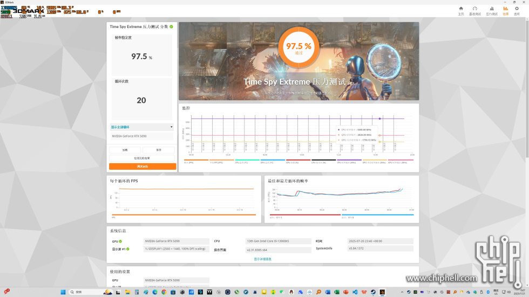Click the green check next to 显示器 #1
529x297 pixels.
coord(128,249)
